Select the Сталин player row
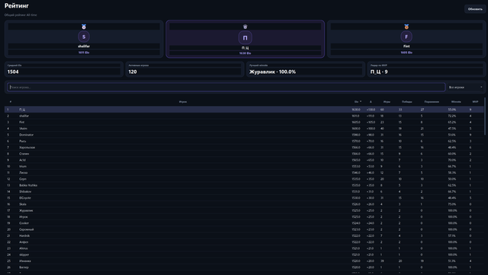The width and height of the screenshot is (488, 275). point(244,154)
